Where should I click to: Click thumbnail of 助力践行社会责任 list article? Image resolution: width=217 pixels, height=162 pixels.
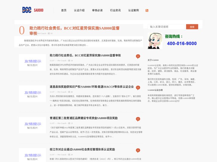[32, 62]
